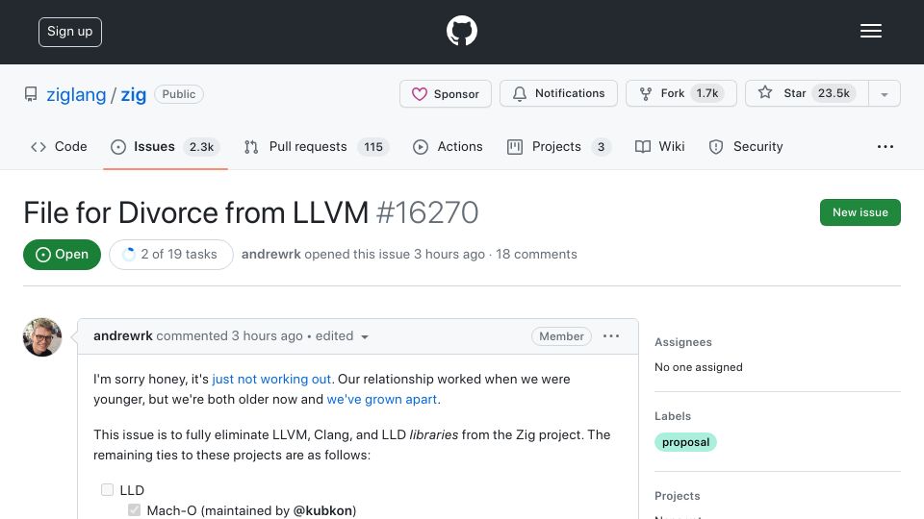The width and height of the screenshot is (924, 519).
Task: Open the Issues tab
Action: [x=165, y=146]
